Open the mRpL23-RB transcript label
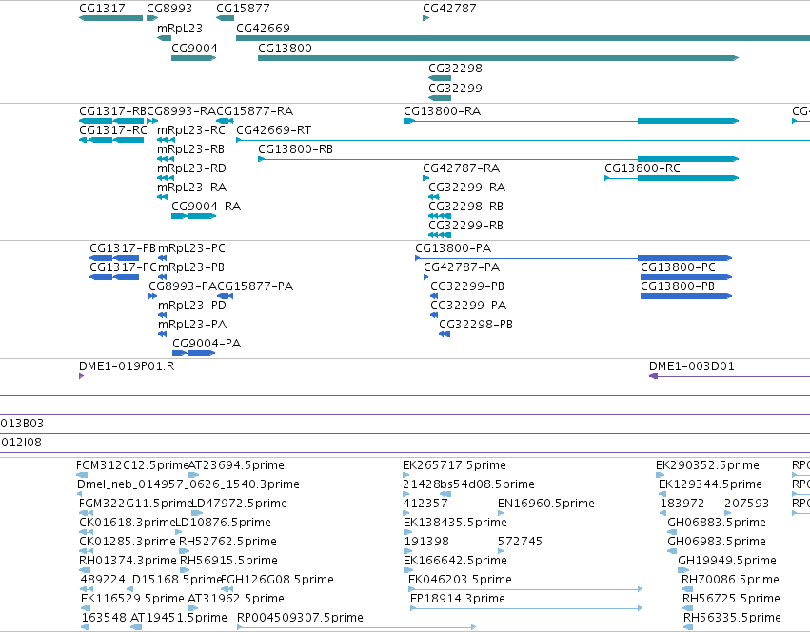This screenshot has height=632, width=810. 190,149
